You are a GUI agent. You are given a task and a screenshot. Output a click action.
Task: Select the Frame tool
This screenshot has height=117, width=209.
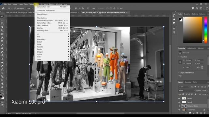click(x=2, y=34)
